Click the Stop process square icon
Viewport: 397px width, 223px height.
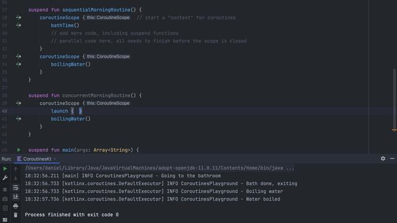5,190
